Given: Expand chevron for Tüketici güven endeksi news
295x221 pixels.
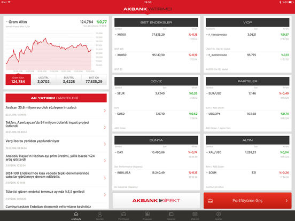Looking at the screenshot, I should coord(105,195).
